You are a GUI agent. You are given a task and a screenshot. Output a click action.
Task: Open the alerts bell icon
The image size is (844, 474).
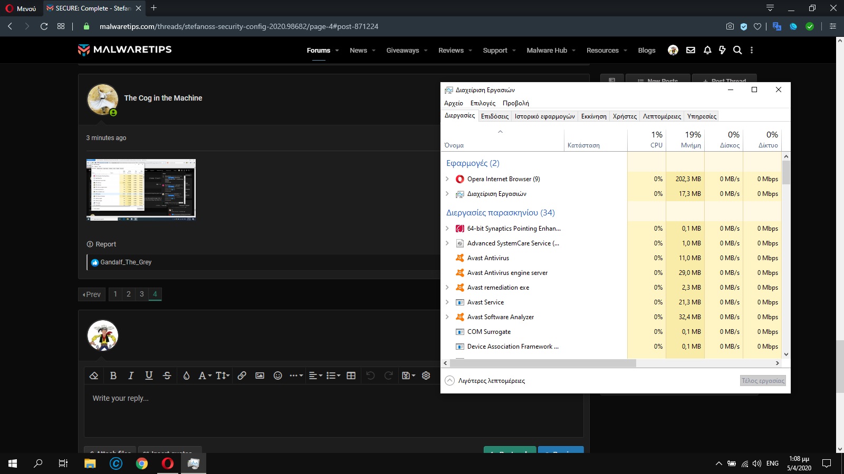click(x=707, y=50)
